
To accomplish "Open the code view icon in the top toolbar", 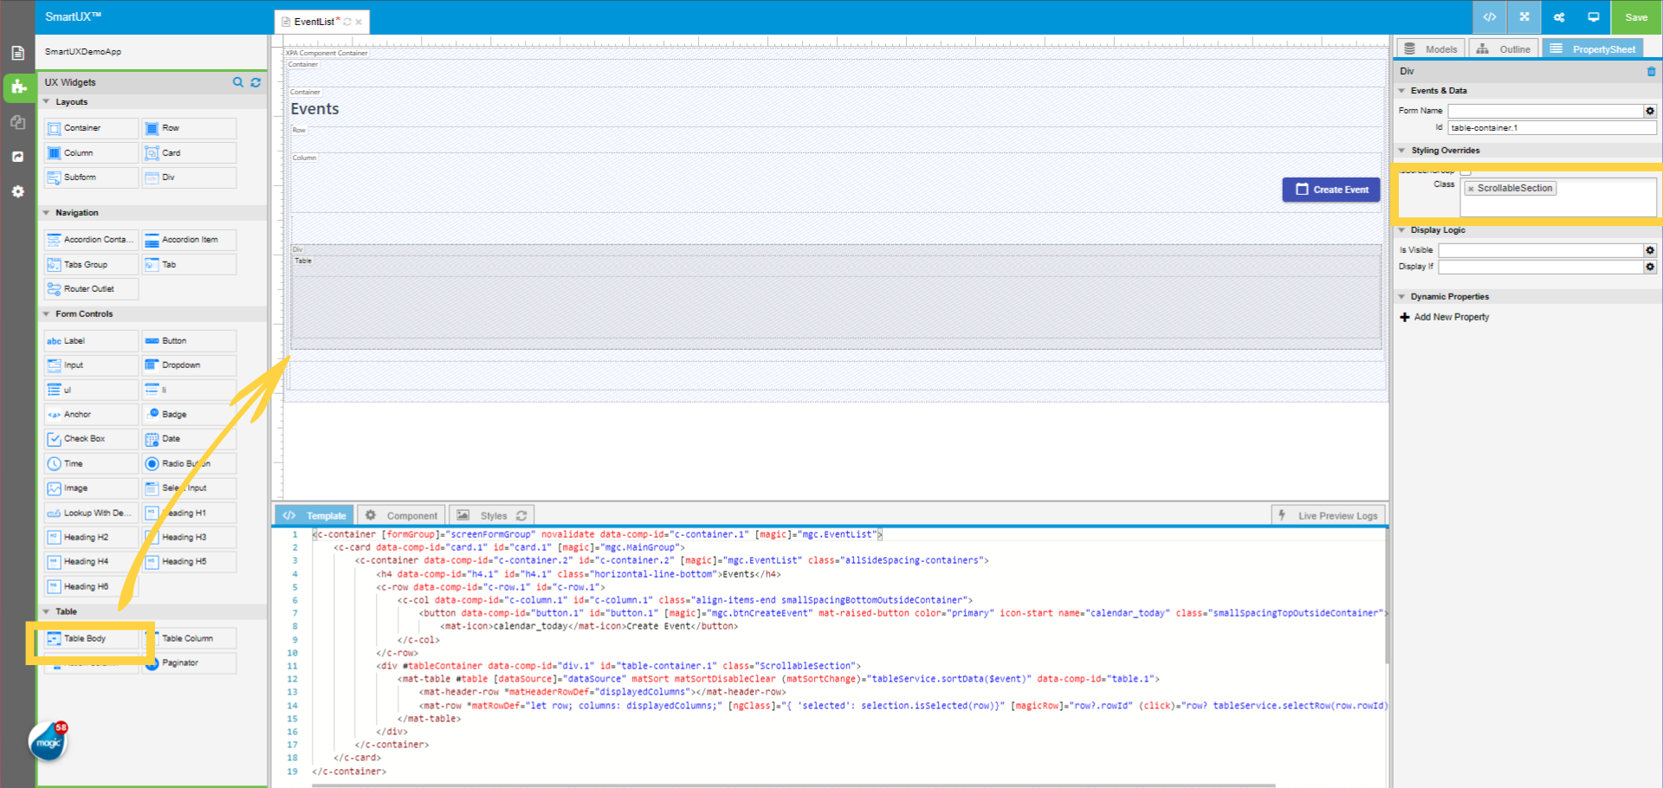I will [1490, 17].
